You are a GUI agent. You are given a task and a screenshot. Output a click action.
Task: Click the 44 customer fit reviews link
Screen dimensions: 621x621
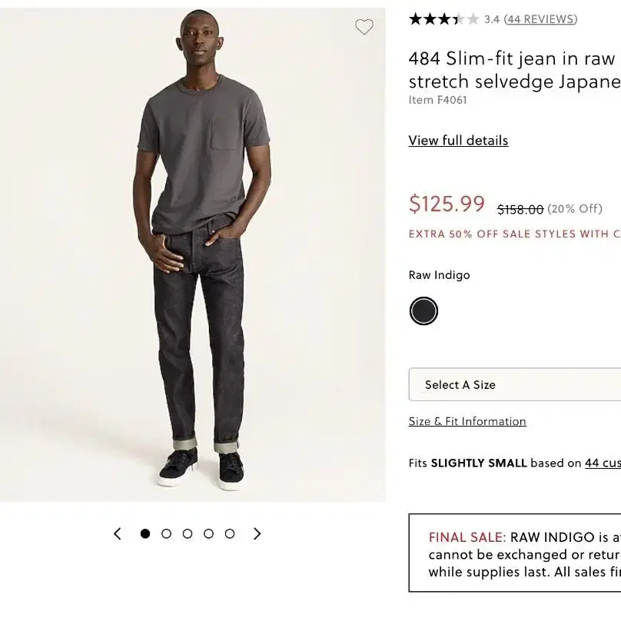click(x=603, y=463)
